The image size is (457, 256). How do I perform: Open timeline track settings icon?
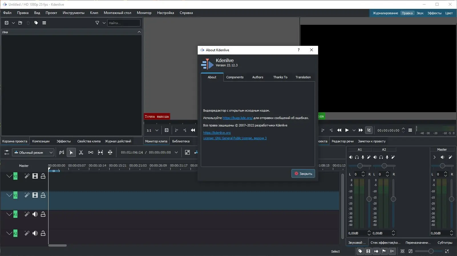pos(7,152)
